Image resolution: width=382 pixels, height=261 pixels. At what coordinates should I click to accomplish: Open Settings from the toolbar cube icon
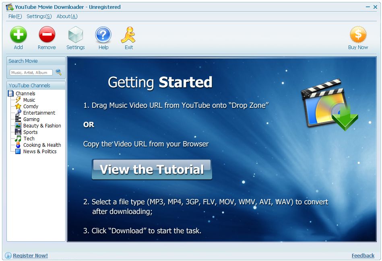point(76,35)
